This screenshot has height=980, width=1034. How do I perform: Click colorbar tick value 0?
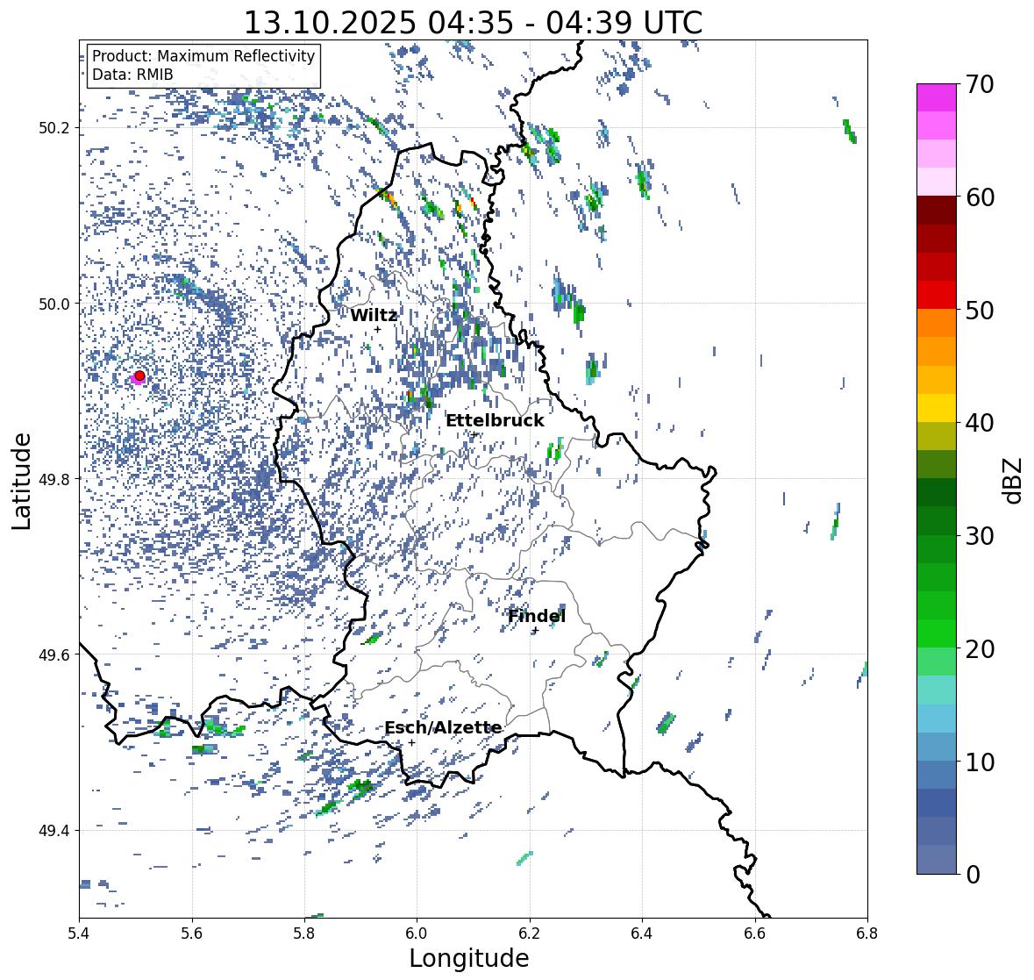(973, 875)
